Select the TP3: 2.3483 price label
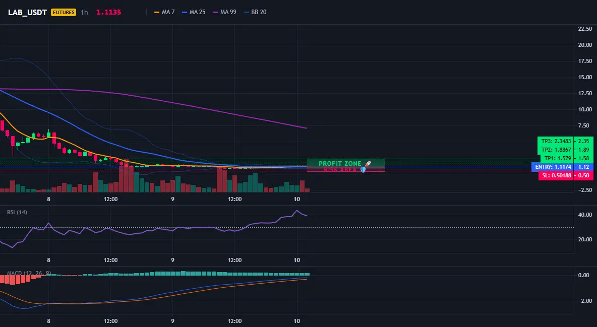Screen dimensions: 597x327 [x=565, y=141]
